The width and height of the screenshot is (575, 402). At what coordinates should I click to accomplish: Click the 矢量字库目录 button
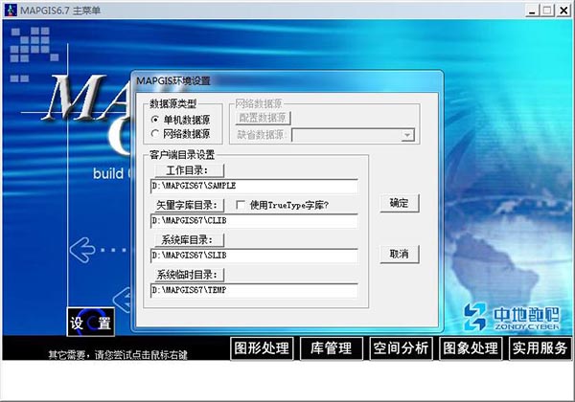(x=189, y=205)
